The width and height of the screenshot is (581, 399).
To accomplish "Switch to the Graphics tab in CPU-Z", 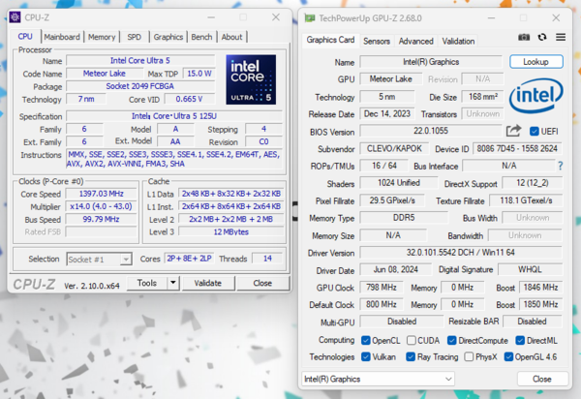I will point(168,37).
